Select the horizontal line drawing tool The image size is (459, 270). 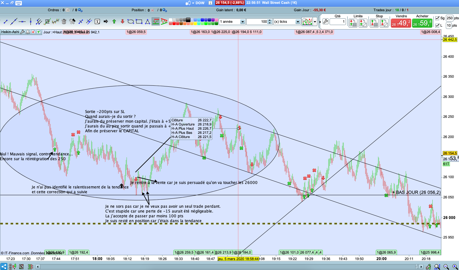tap(22, 22)
